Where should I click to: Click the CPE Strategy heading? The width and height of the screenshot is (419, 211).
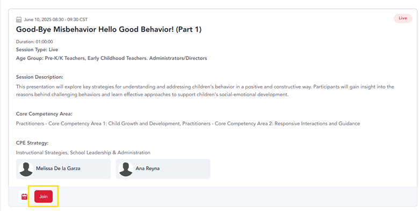[32, 143]
